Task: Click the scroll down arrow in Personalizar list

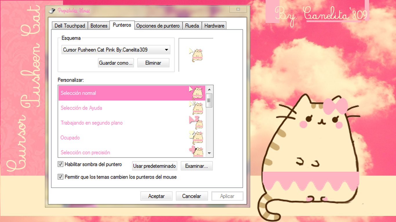Action: 209,153
